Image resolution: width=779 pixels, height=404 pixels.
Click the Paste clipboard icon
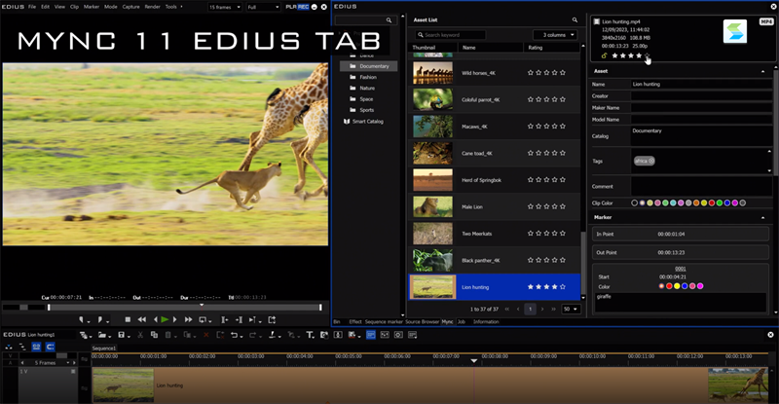(167, 335)
